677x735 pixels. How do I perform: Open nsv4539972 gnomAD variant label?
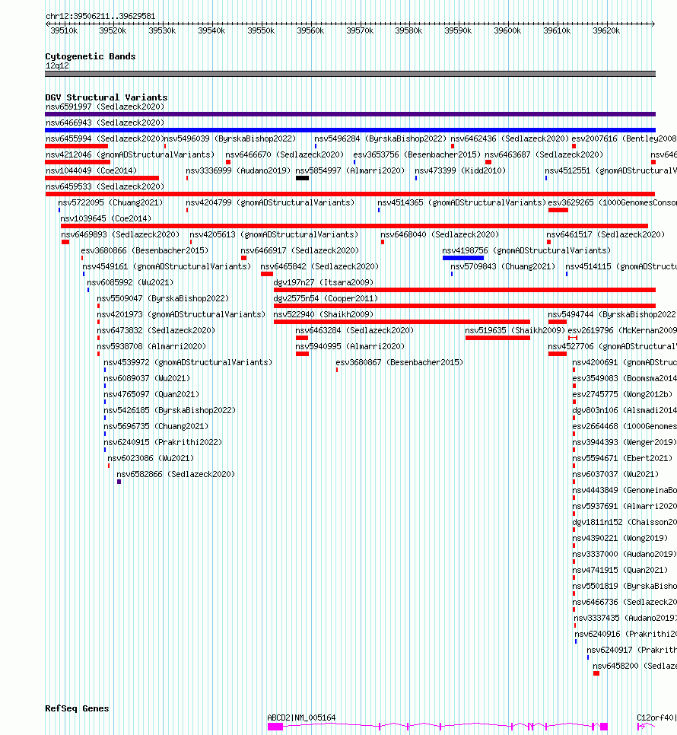(x=188, y=362)
